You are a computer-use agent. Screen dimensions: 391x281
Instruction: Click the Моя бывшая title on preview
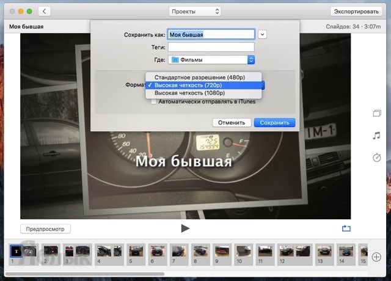pyautogui.click(x=184, y=161)
